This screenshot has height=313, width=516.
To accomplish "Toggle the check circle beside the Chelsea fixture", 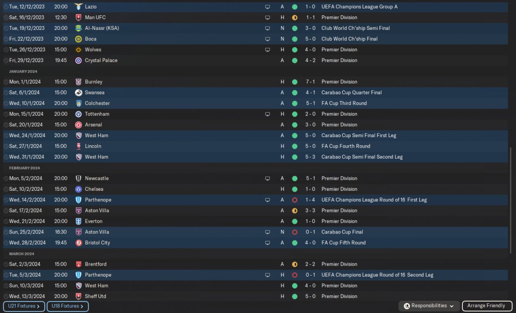I will coord(6,189).
